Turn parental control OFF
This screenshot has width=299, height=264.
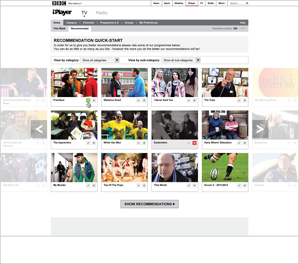click(243, 29)
